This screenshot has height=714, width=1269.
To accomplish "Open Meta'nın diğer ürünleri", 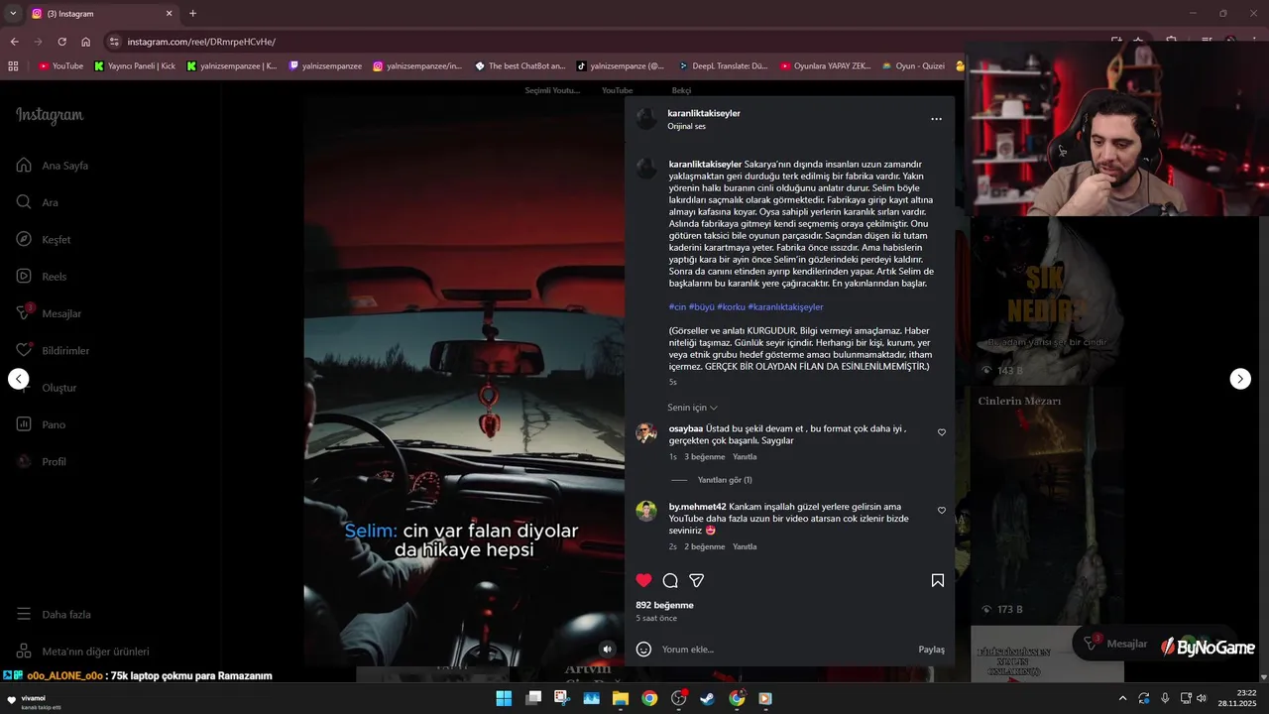I will coord(82,652).
